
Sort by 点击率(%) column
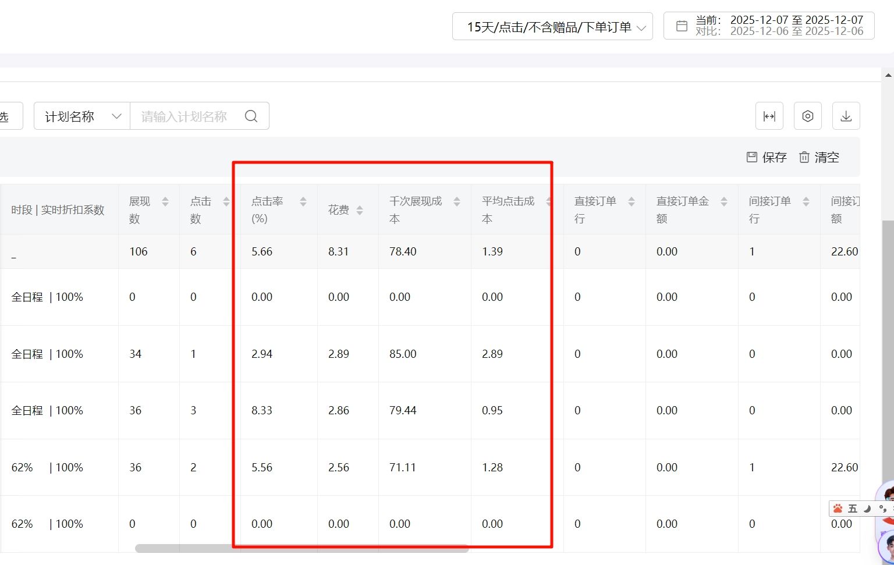303,202
